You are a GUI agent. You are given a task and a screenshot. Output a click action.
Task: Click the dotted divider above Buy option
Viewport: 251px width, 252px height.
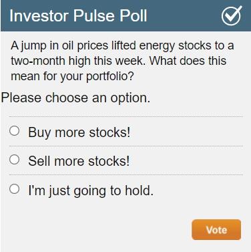coord(126,116)
